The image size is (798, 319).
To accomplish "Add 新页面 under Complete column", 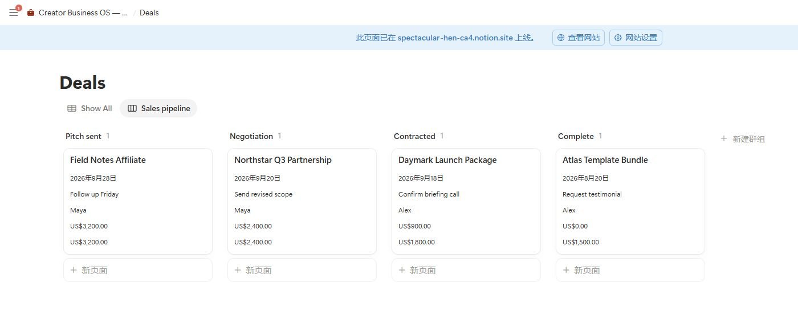I will point(630,270).
